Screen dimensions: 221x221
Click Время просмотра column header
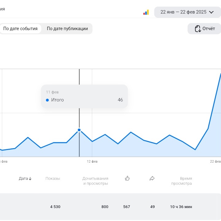pyautogui.click(x=181, y=181)
